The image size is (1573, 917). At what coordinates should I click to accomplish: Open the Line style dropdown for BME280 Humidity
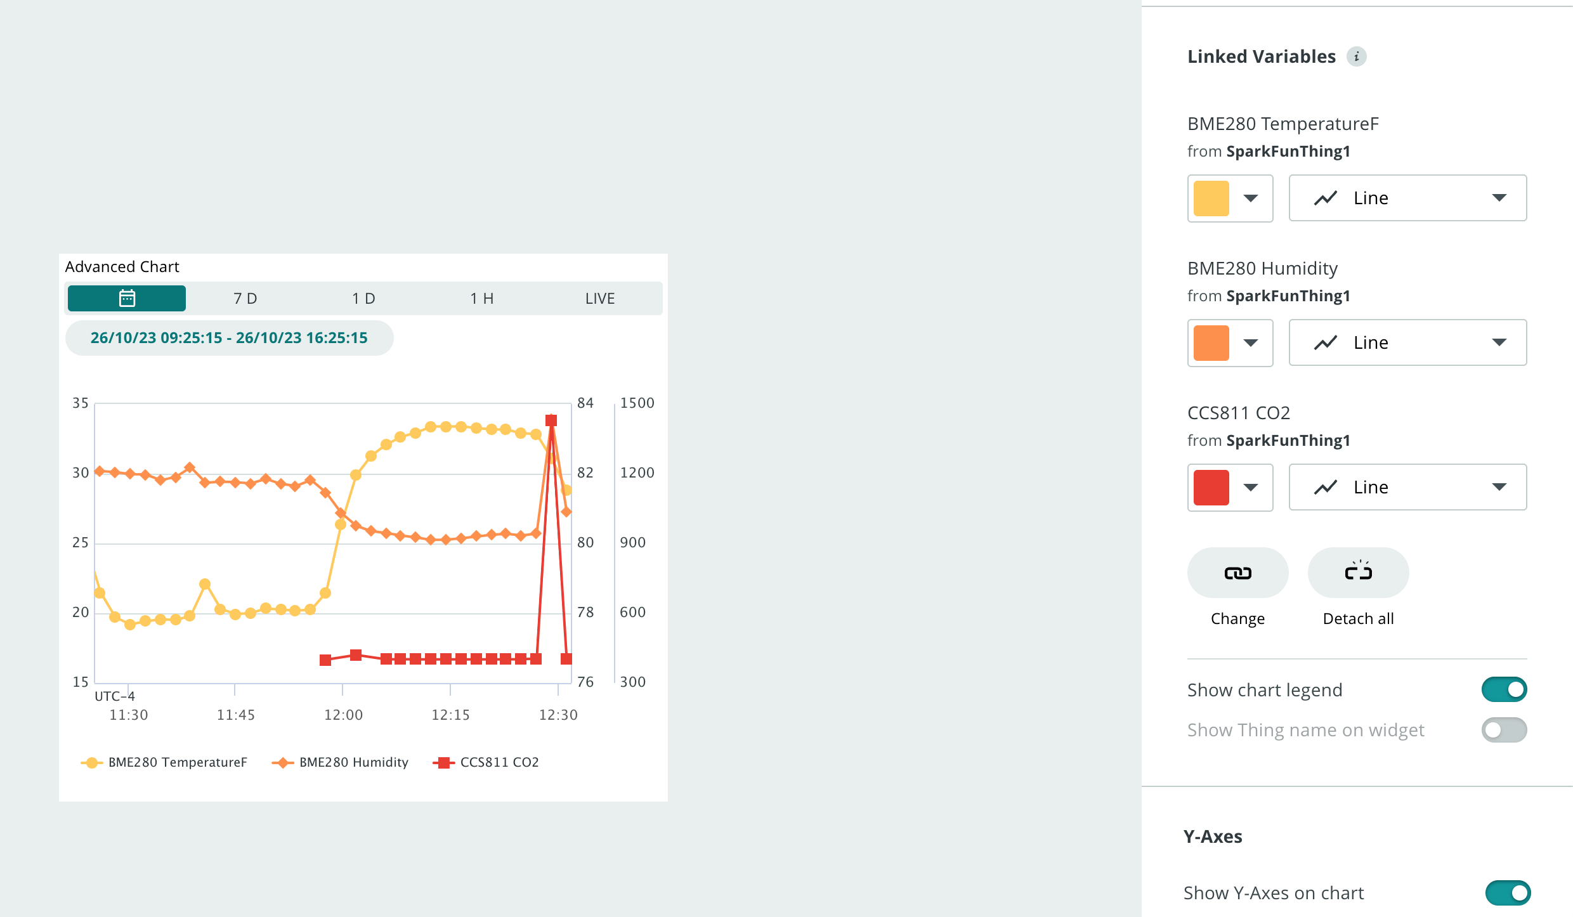pos(1498,342)
